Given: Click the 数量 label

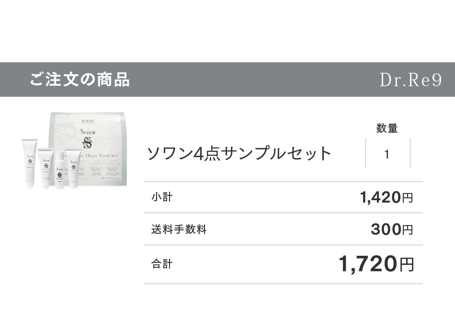Looking at the screenshot, I should [x=387, y=128].
